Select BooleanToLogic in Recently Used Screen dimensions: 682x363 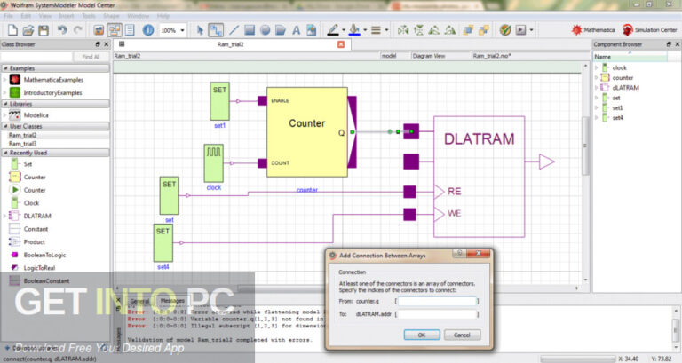click(x=44, y=255)
